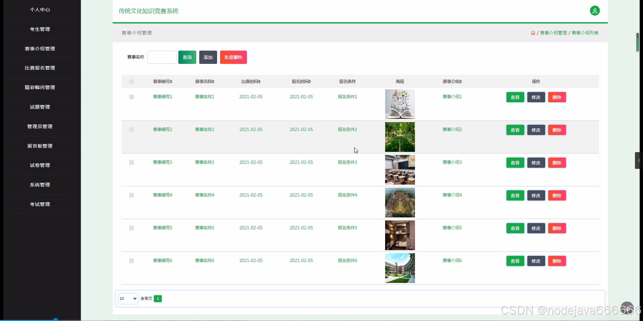The height and width of the screenshot is (321, 643).
Task: Delete 赛事编号2 with 删除 button
Action: (x=557, y=130)
